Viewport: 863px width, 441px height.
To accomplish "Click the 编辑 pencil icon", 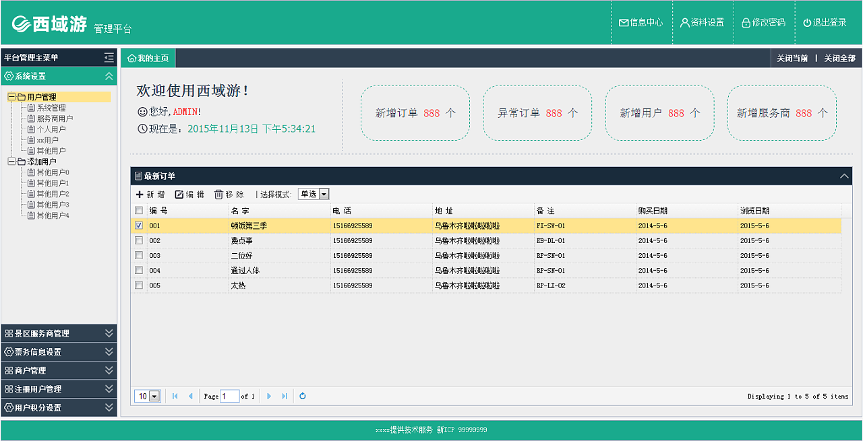I will pyautogui.click(x=179, y=195).
